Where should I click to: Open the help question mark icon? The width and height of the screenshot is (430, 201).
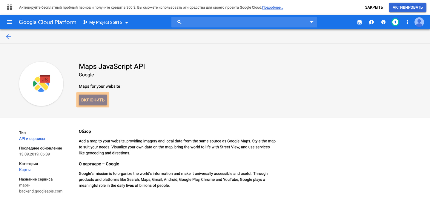click(x=383, y=22)
